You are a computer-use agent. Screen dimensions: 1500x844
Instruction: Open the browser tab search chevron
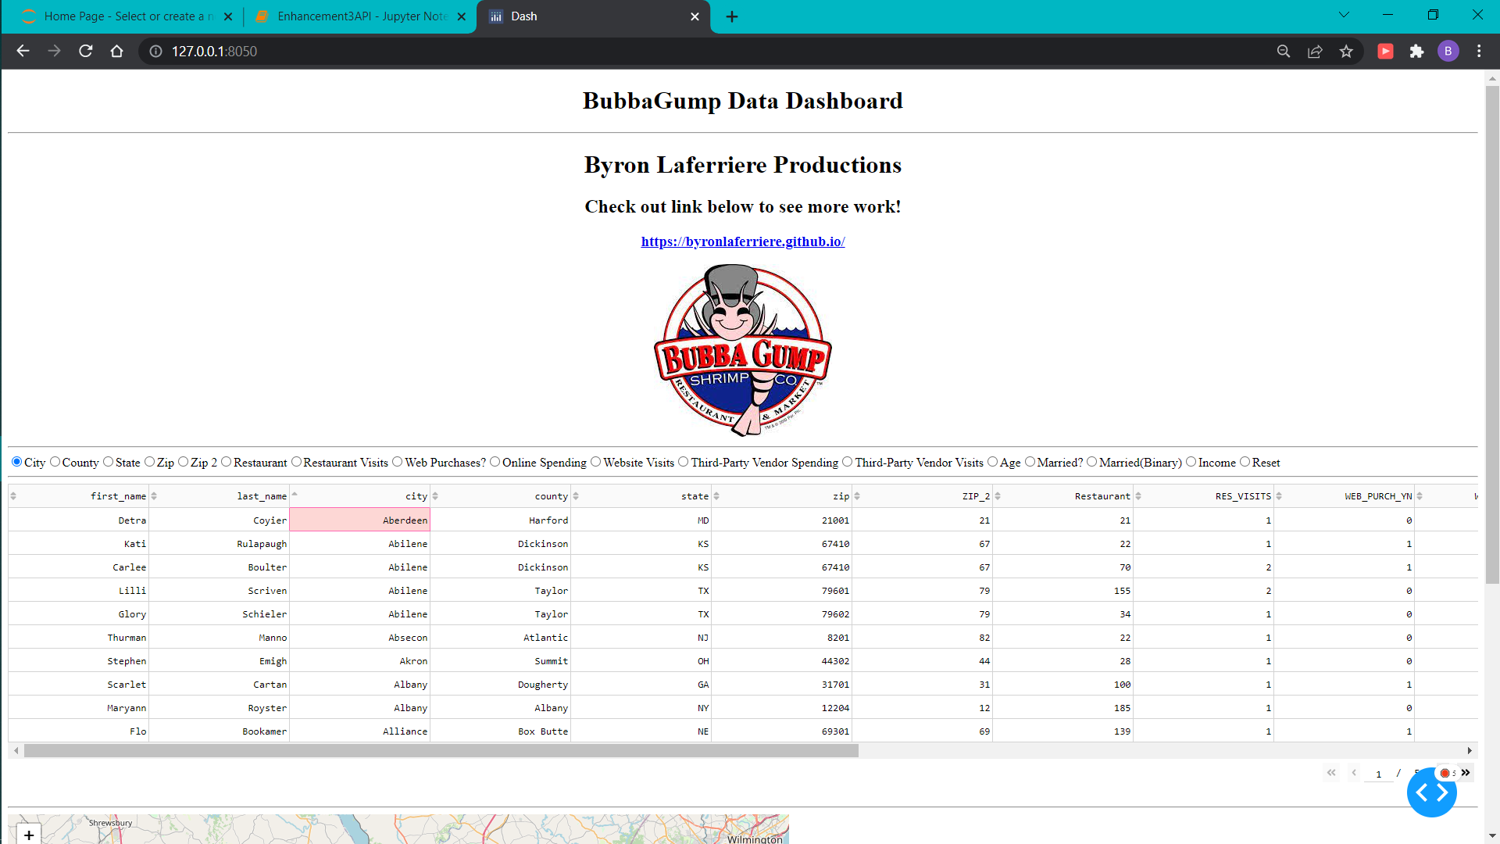click(x=1344, y=14)
